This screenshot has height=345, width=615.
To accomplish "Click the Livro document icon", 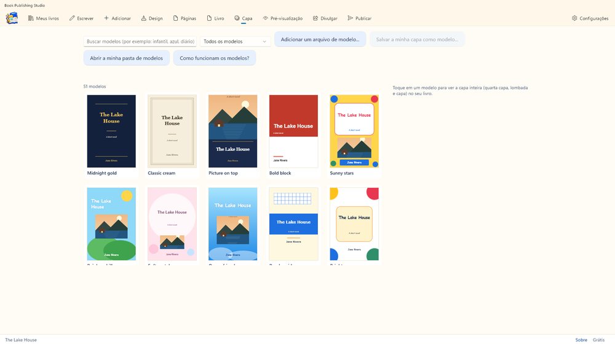I will tap(210, 18).
